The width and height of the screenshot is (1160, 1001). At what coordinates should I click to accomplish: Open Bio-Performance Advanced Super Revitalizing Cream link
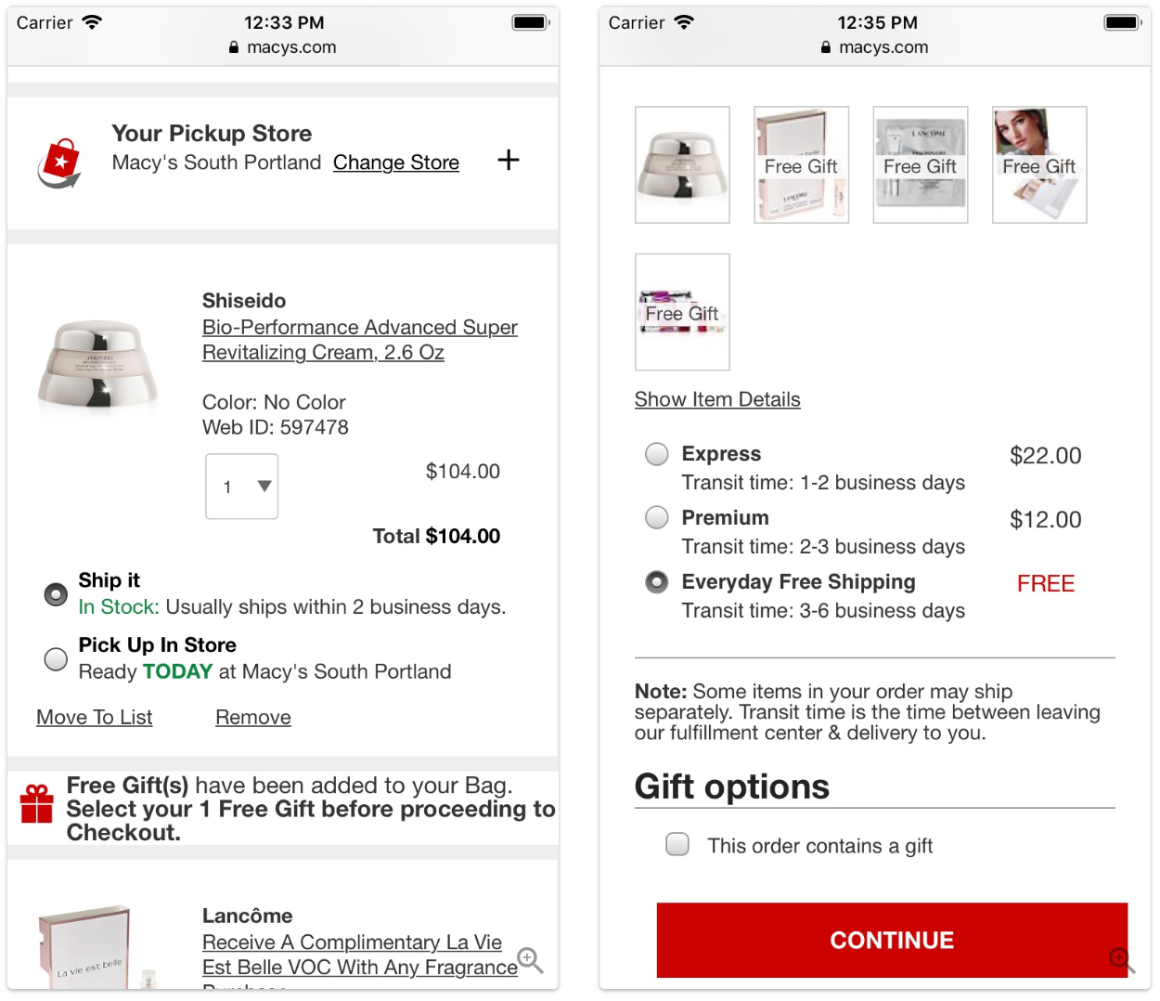click(x=360, y=340)
